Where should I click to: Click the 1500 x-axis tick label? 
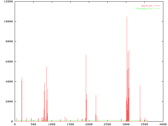click(70, 124)
